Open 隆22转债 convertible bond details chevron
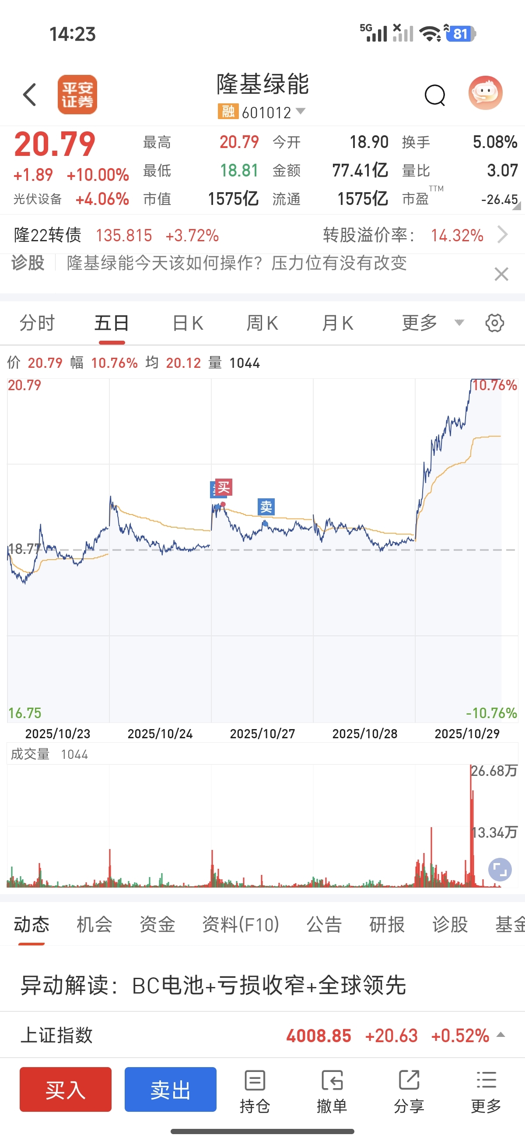 502,235
